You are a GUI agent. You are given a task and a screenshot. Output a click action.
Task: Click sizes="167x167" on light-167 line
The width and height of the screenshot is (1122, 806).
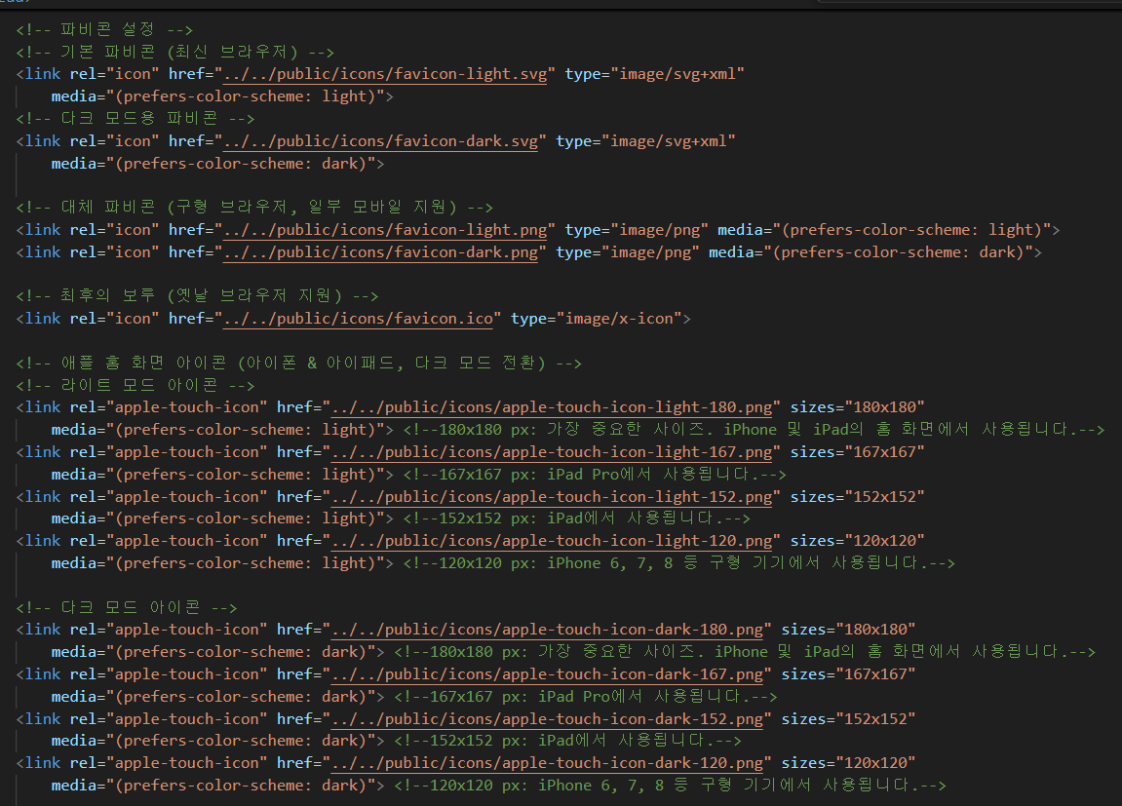pyautogui.click(x=857, y=452)
